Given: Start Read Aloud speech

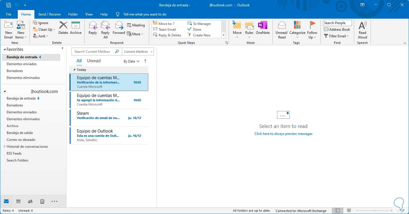Looking at the screenshot, I should tap(363, 30).
